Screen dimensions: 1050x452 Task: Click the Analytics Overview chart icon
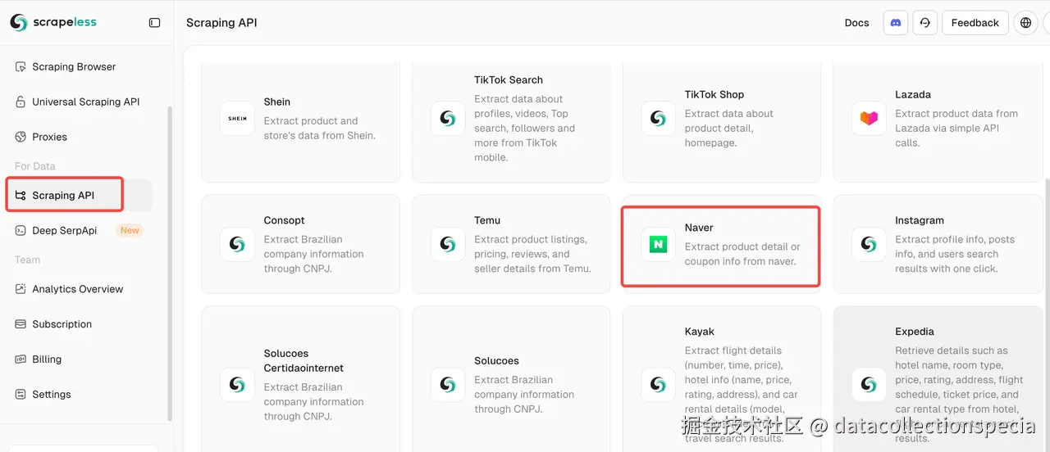coord(21,289)
